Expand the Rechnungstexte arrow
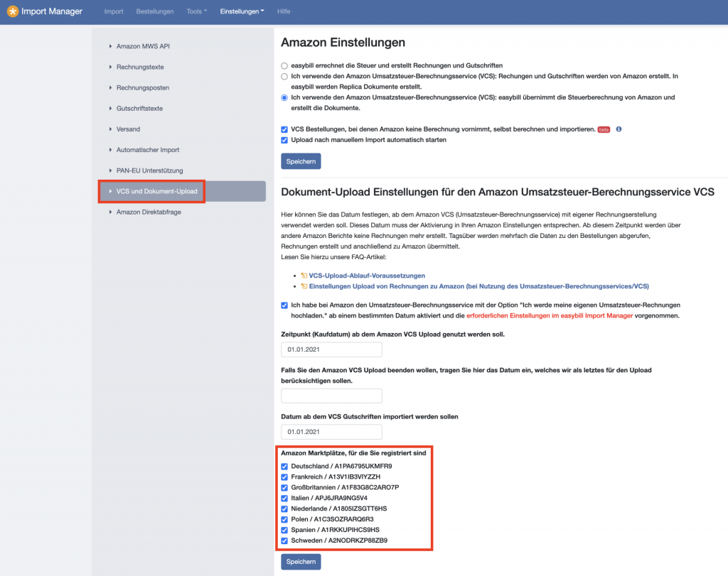Viewport: 728px width, 576px height. 110,67
